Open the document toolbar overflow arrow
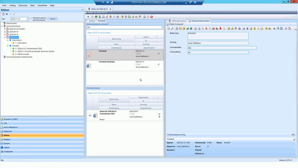Image resolution: width=298 pixels, height=168 pixels. click(296, 29)
